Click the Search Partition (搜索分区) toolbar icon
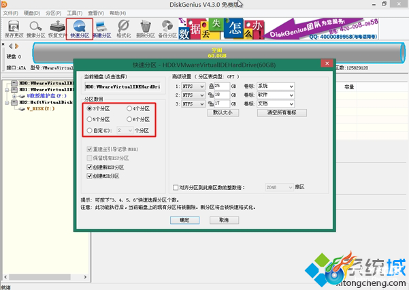409x290 pixels. pos(36,29)
